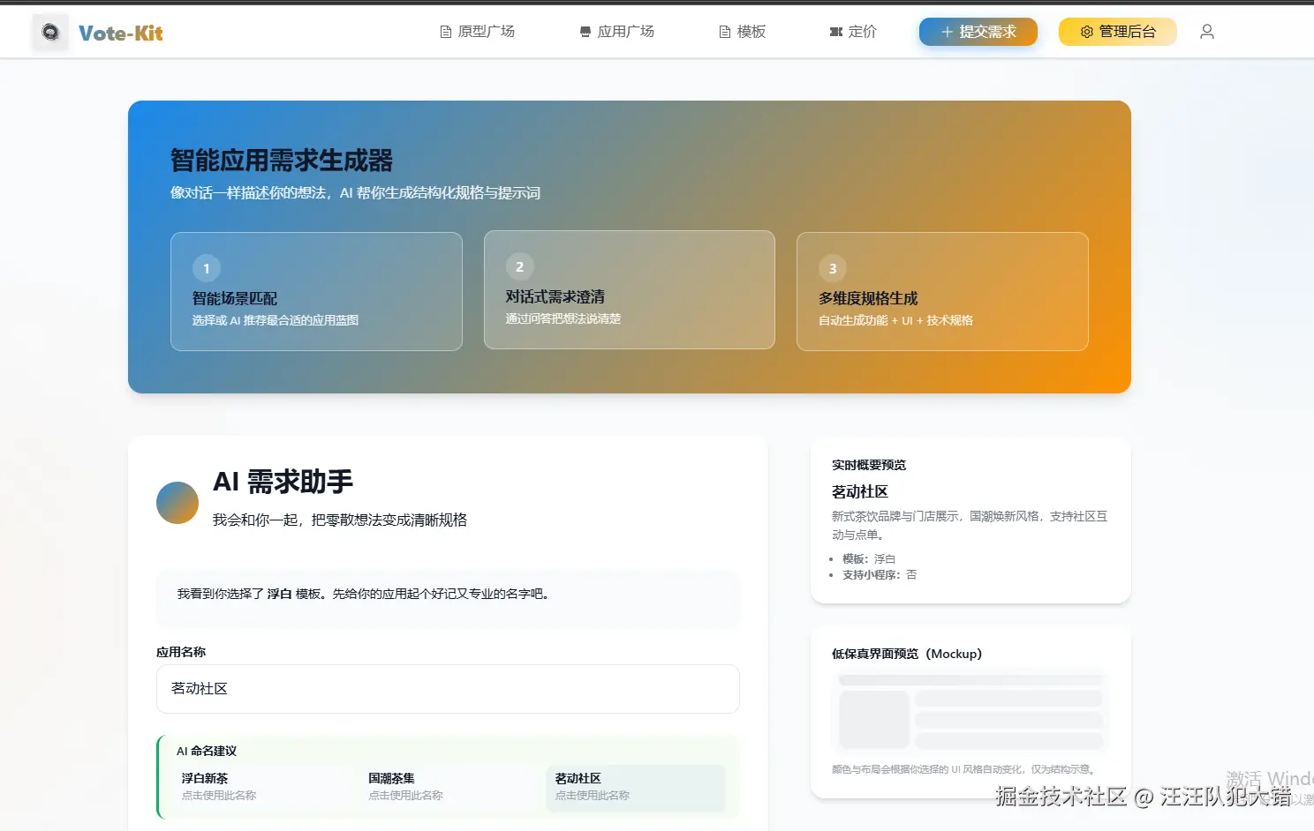Click the 应用广场 apps icon
The width and height of the screenshot is (1314, 831).
click(584, 30)
